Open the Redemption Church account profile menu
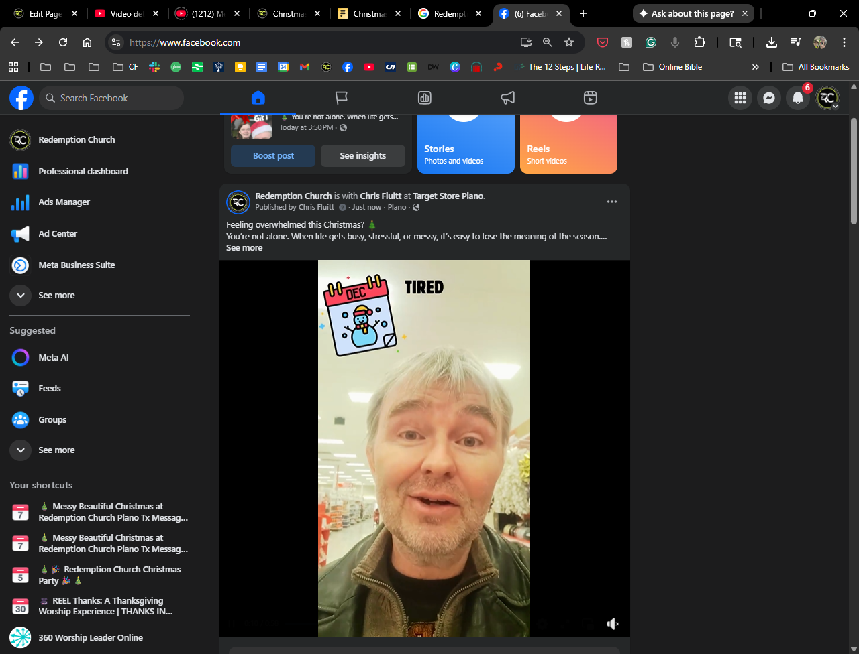Viewport: 859px width, 654px height. (x=827, y=98)
